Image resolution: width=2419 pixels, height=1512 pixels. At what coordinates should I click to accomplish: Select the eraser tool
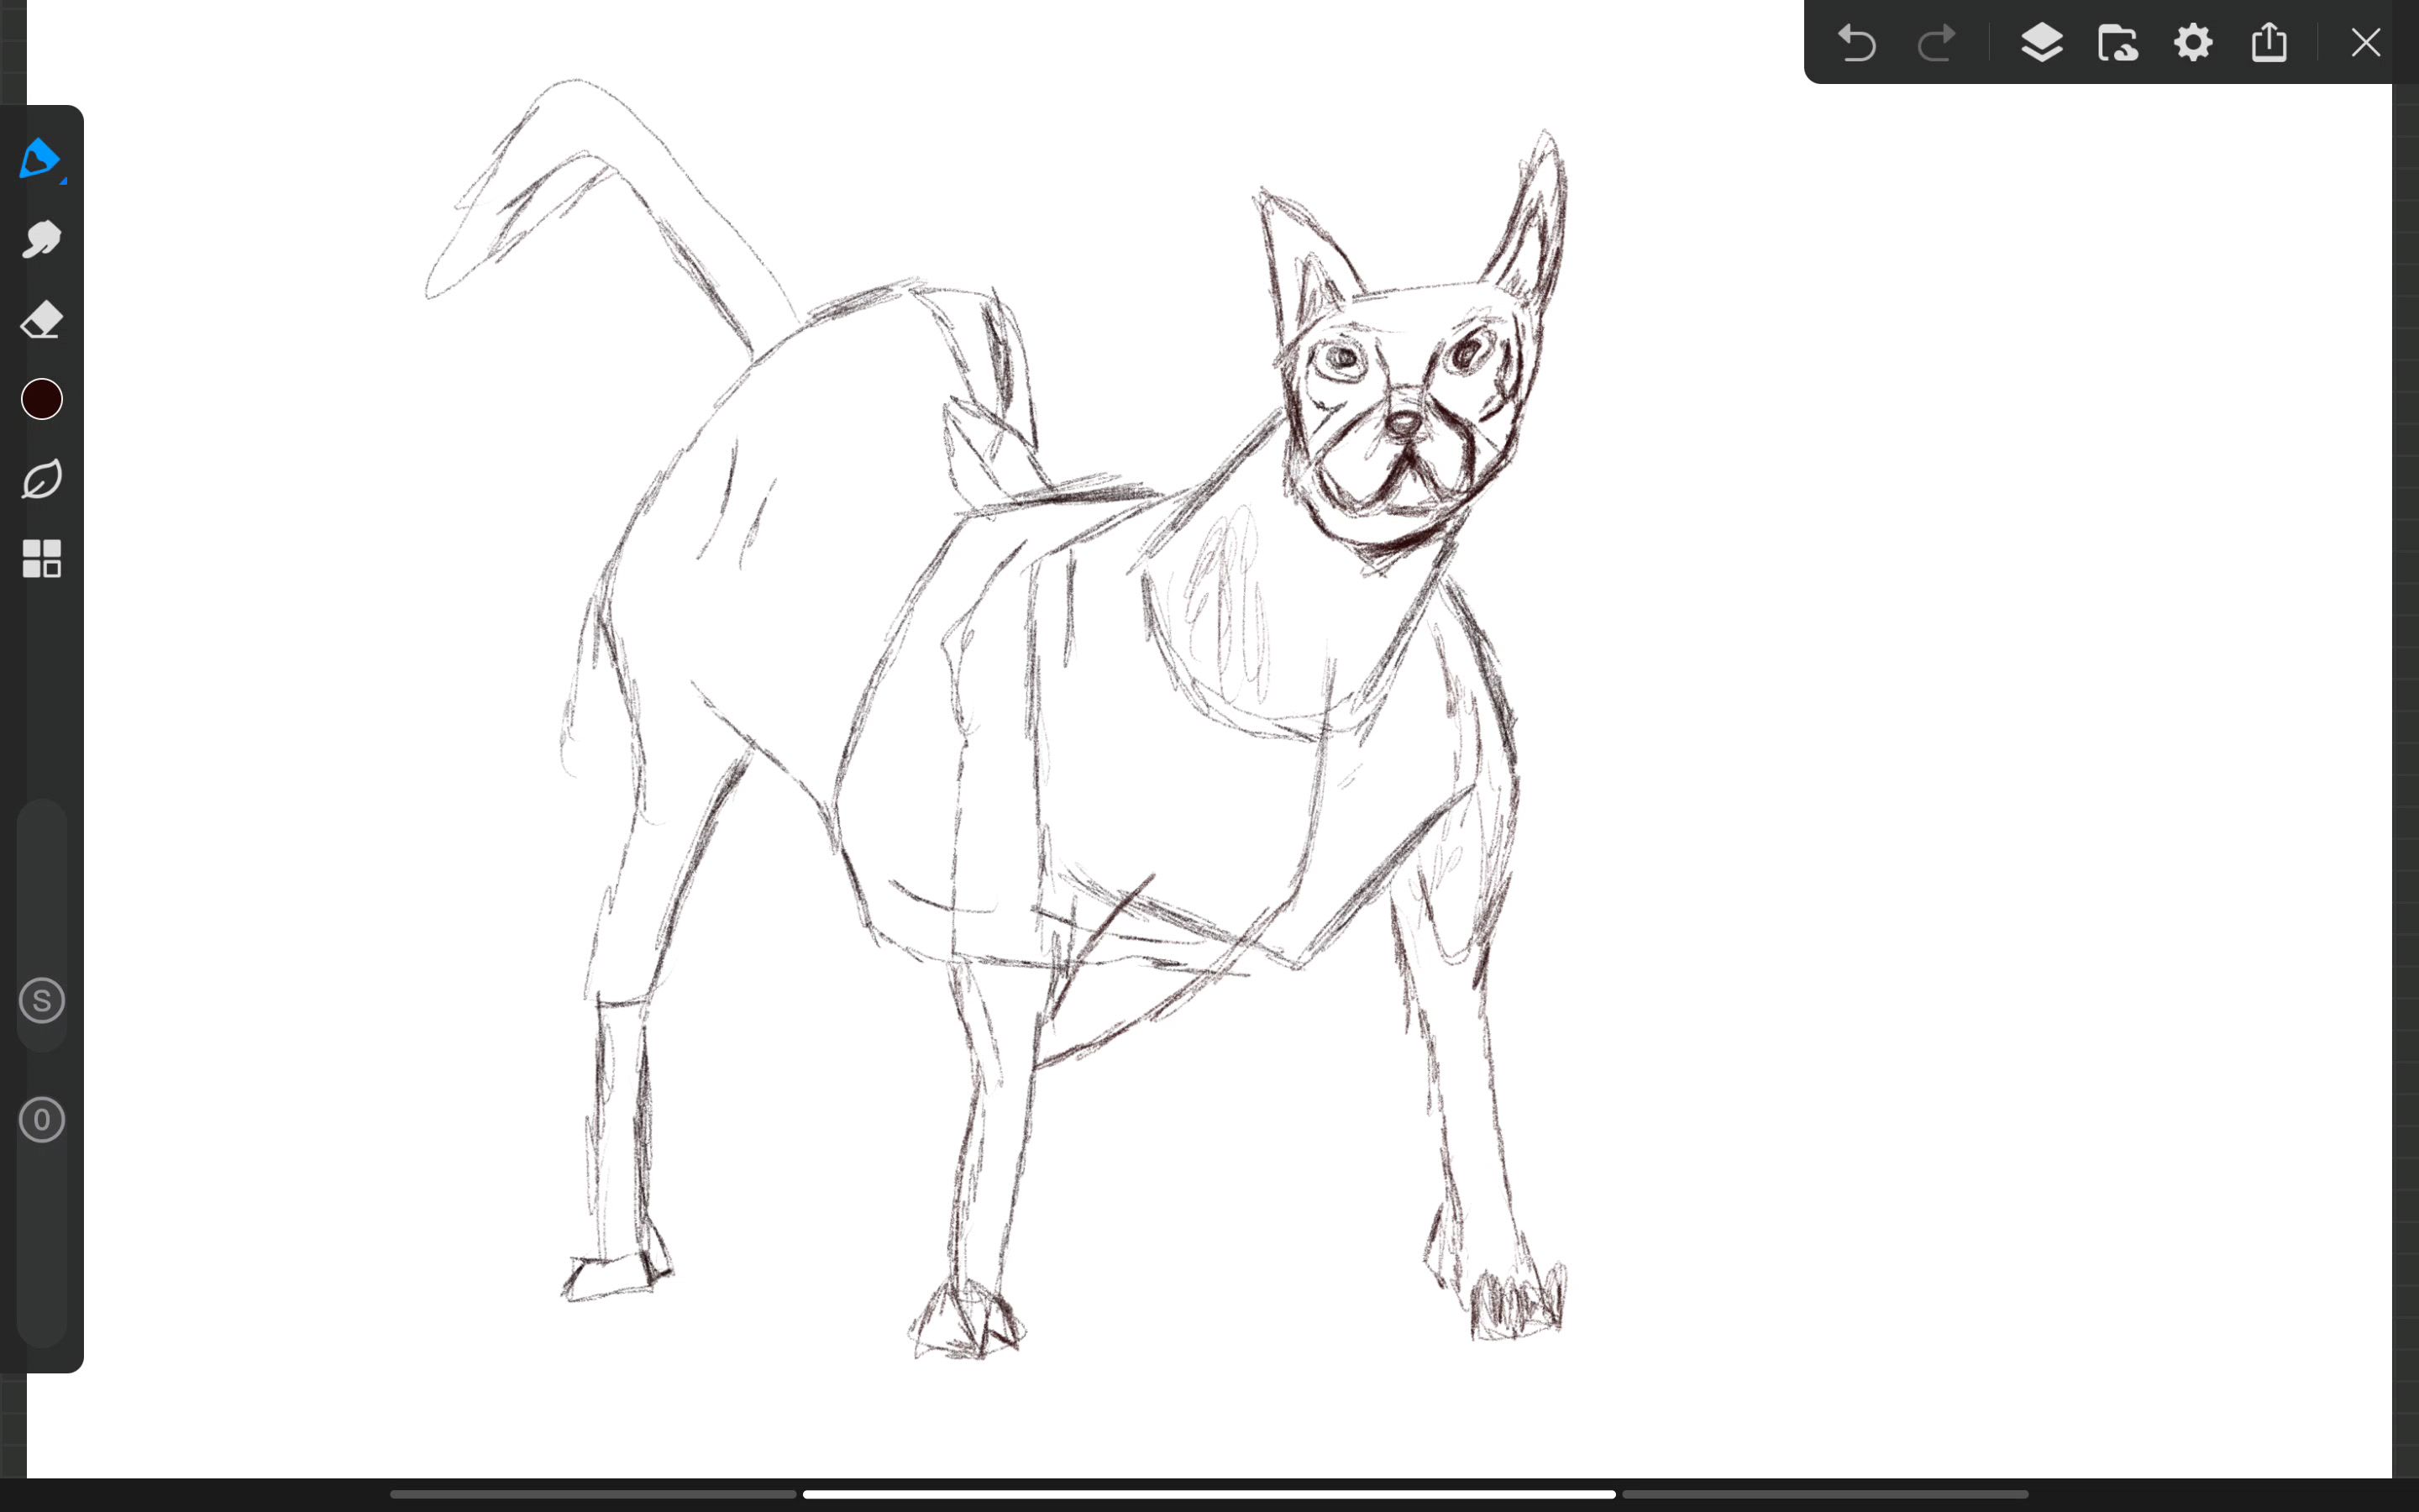tap(41, 320)
